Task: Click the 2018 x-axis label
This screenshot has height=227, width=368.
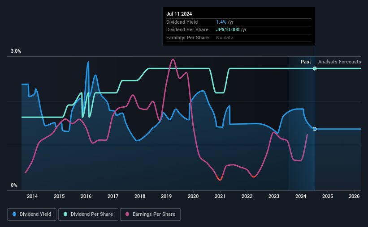Action: click(140, 196)
